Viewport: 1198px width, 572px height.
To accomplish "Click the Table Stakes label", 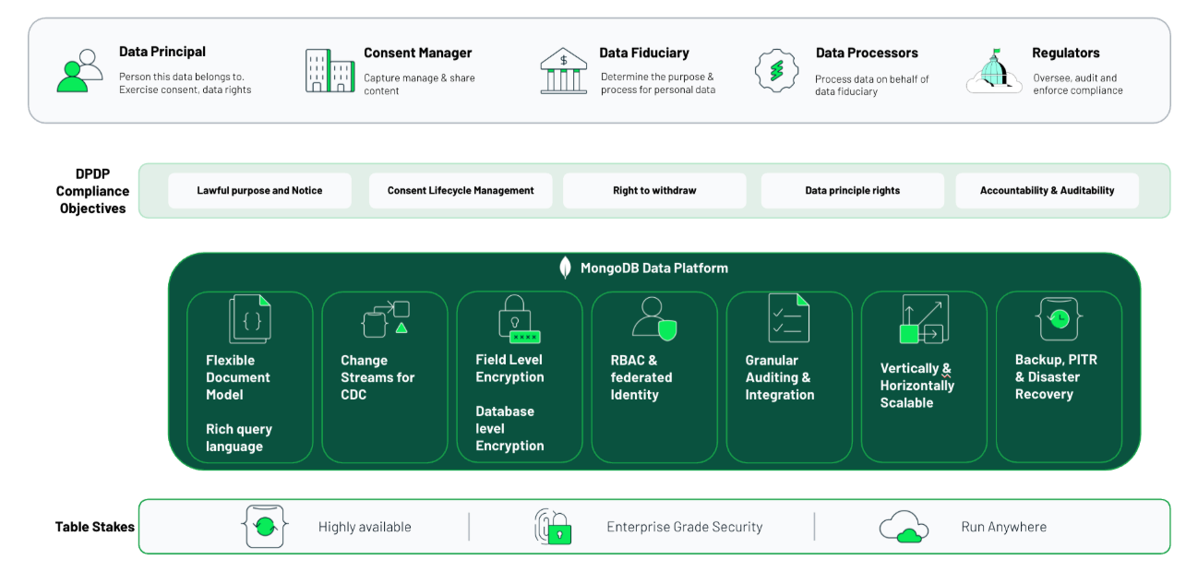I will point(95,527).
